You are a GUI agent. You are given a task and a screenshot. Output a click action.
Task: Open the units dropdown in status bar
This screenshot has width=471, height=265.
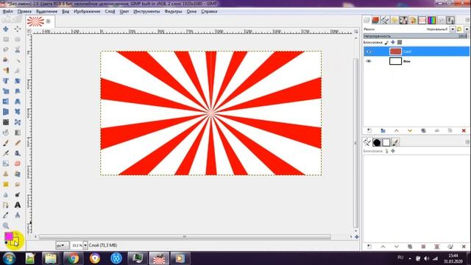coord(62,245)
